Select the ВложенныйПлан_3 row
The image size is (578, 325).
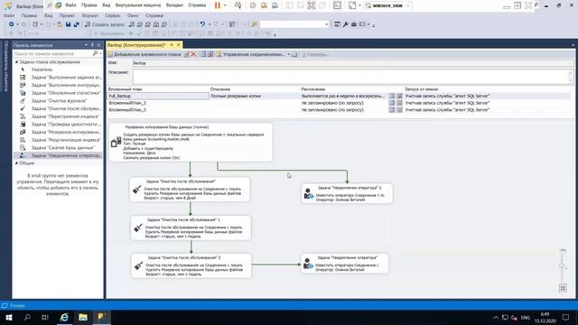339,110
